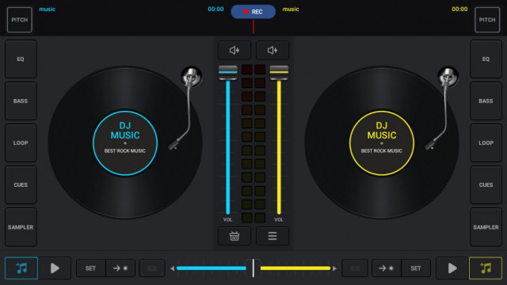
Task: Play the right deck
Action: click(x=452, y=268)
